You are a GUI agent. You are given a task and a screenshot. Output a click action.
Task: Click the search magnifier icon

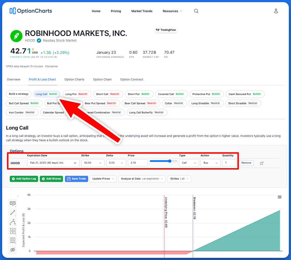196,11
